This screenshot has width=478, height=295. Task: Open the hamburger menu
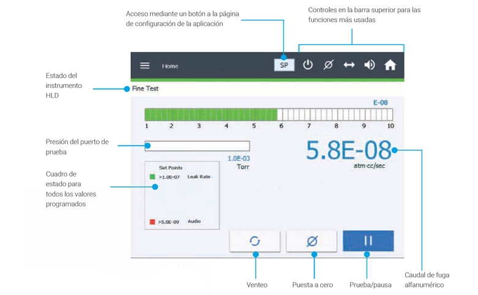145,65
